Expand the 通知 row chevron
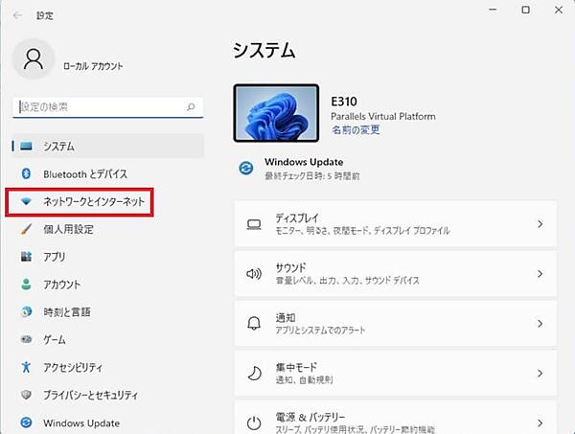Image resolution: width=575 pixels, height=434 pixels. click(x=540, y=323)
